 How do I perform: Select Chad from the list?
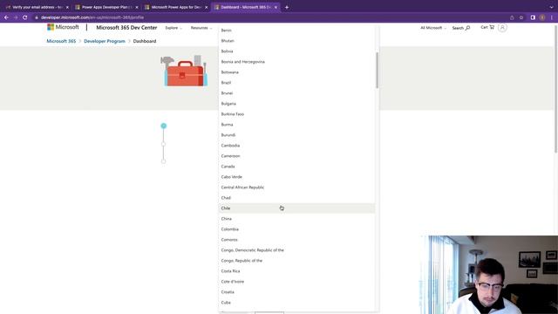[x=296, y=198]
